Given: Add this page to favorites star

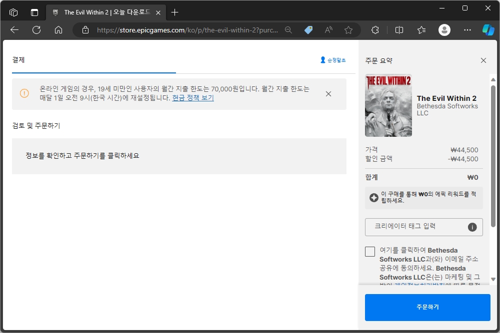Looking at the screenshot, I should pos(348,30).
